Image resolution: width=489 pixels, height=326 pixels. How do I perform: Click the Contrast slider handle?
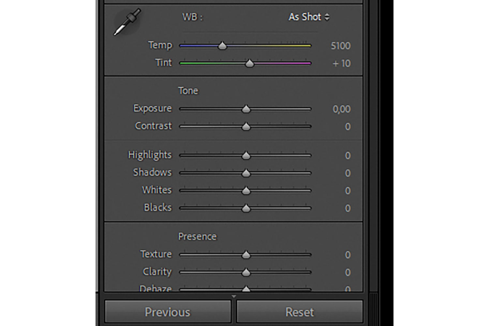click(x=246, y=126)
